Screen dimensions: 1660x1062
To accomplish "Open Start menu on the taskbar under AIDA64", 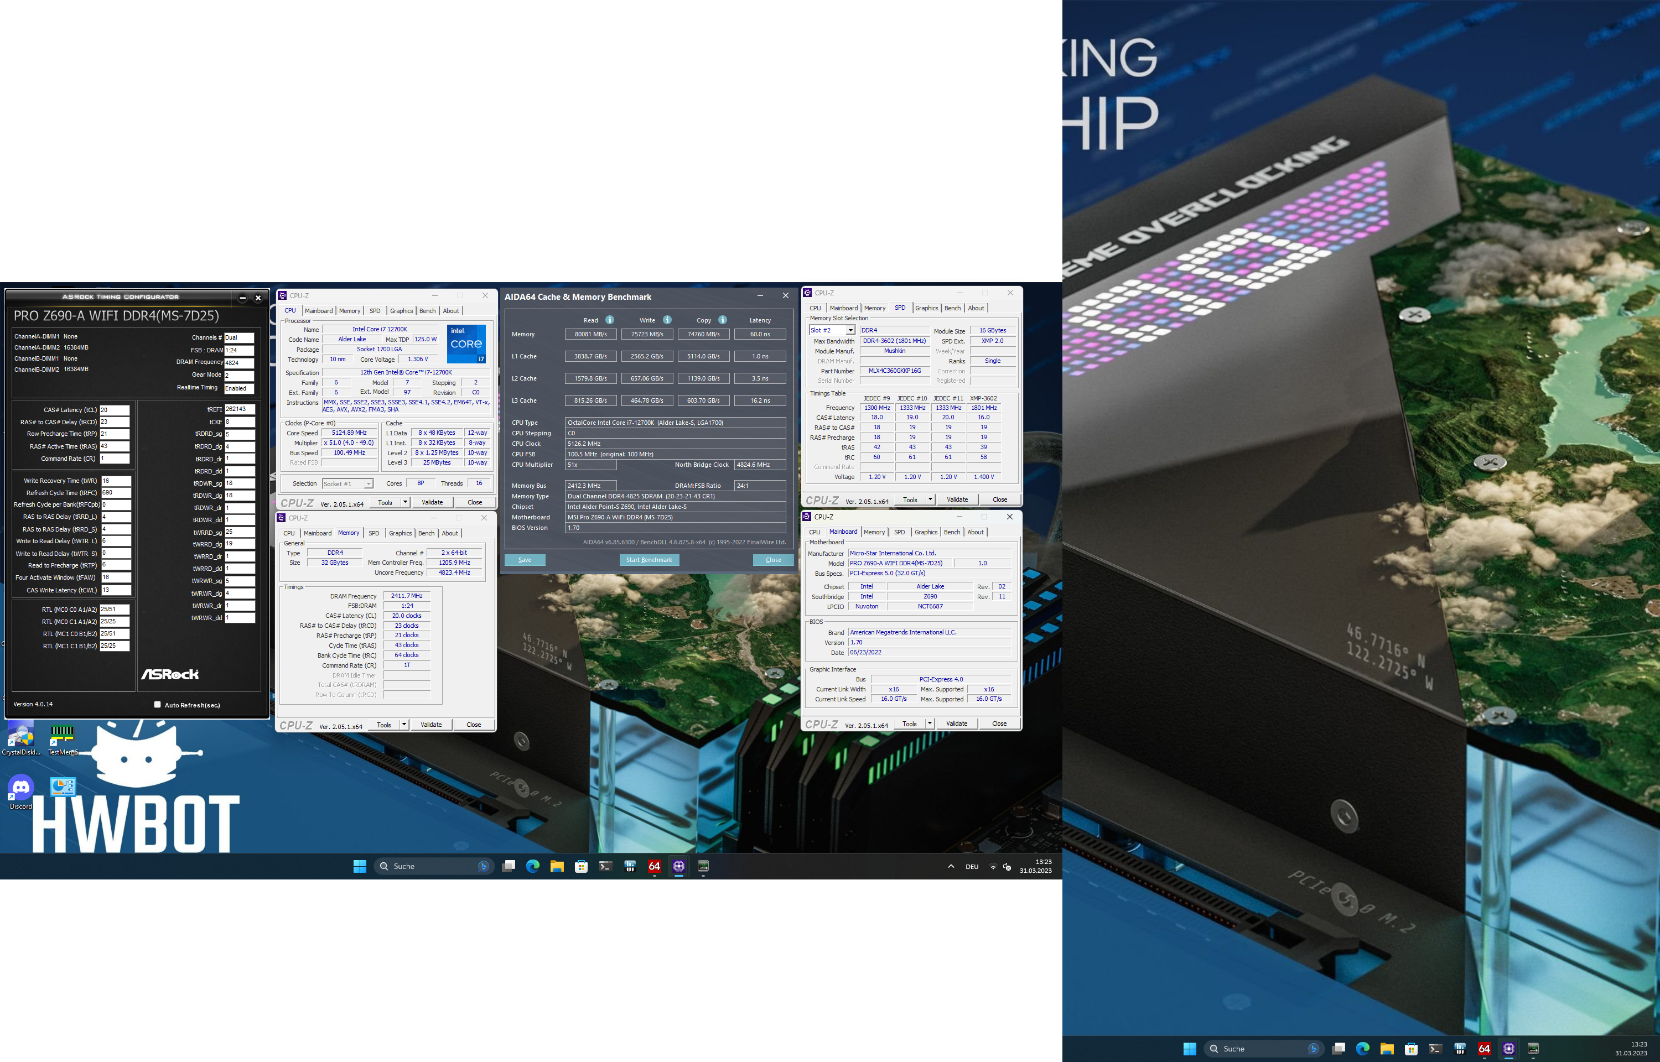I will (359, 866).
